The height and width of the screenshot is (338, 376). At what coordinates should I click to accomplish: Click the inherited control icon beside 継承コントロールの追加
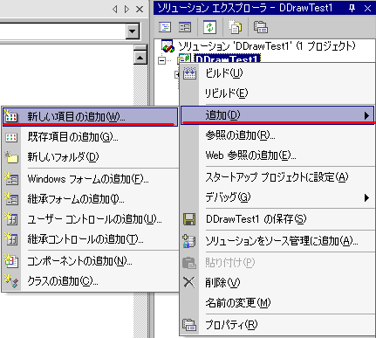11,239
